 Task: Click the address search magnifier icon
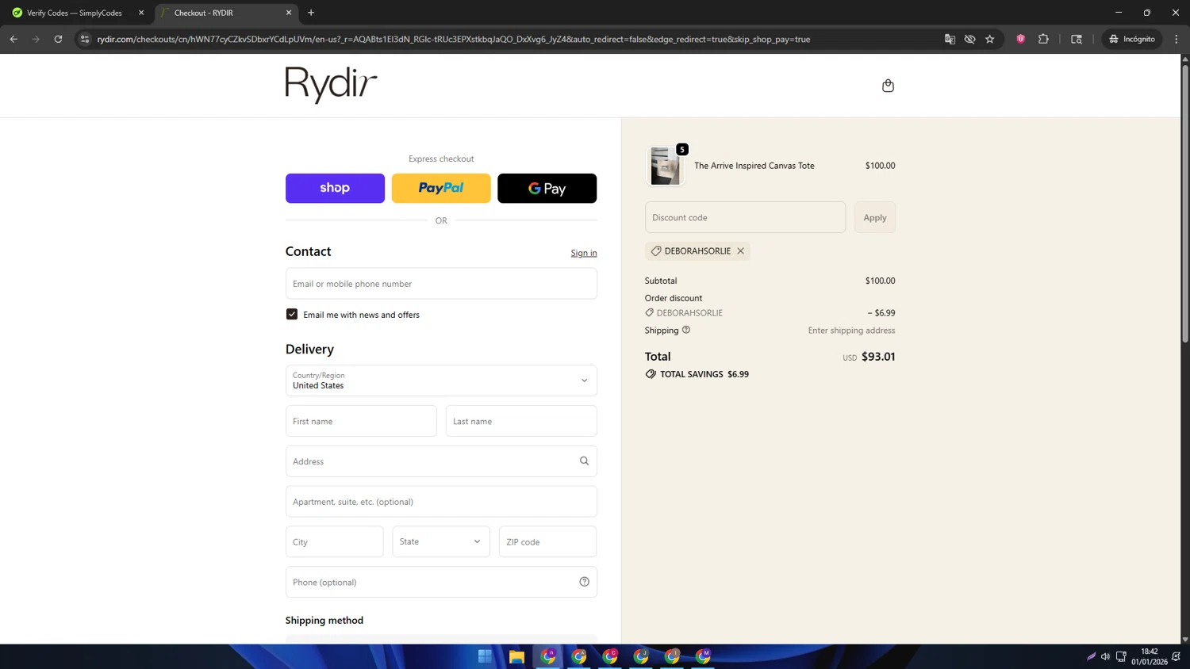coord(584,461)
